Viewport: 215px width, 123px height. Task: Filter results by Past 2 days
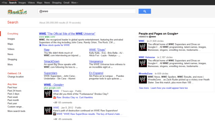(13, 94)
